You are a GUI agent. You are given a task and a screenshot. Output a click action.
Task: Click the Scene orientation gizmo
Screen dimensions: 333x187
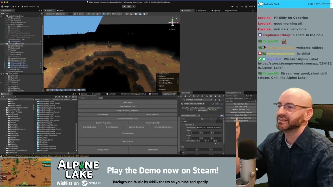point(172,22)
